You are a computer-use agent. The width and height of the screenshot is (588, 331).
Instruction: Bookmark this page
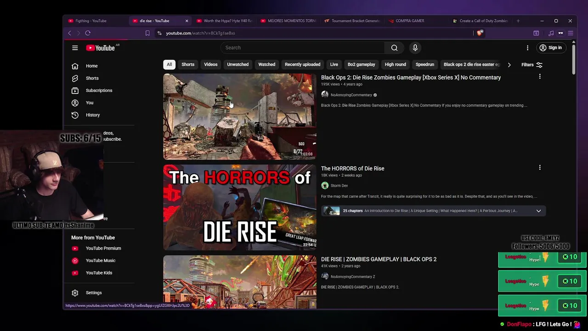coord(147,33)
